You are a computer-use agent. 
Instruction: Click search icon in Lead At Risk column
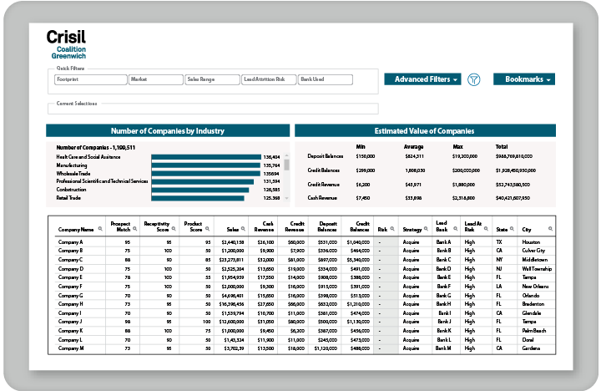click(487, 228)
